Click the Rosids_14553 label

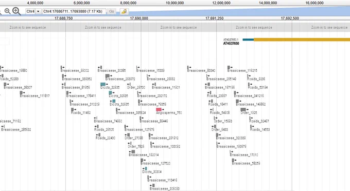click(260, 129)
